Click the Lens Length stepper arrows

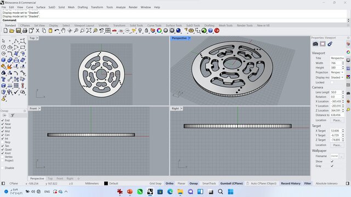(343, 92)
